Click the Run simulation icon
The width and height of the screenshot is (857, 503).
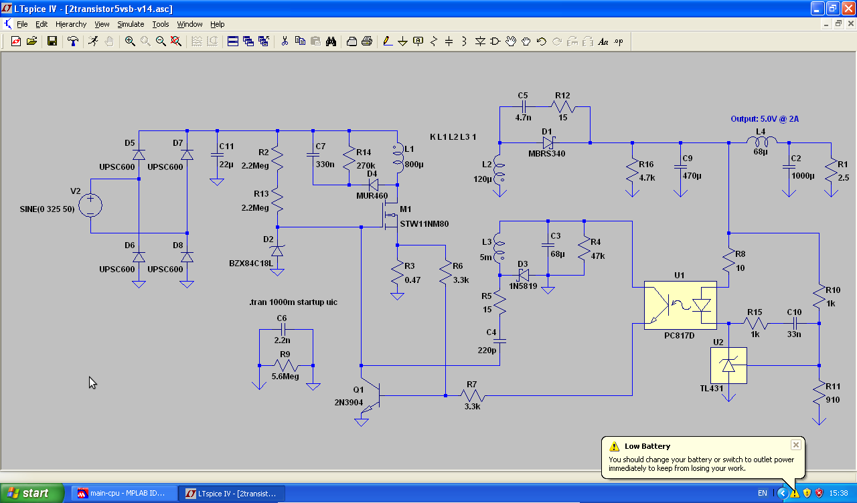point(92,41)
